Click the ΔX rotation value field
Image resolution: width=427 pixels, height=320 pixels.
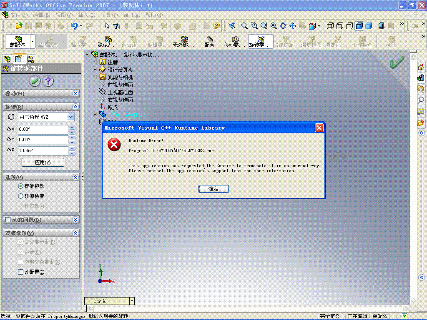(43, 130)
